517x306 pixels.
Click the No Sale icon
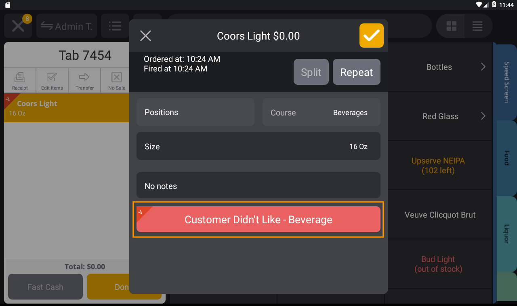click(x=116, y=80)
